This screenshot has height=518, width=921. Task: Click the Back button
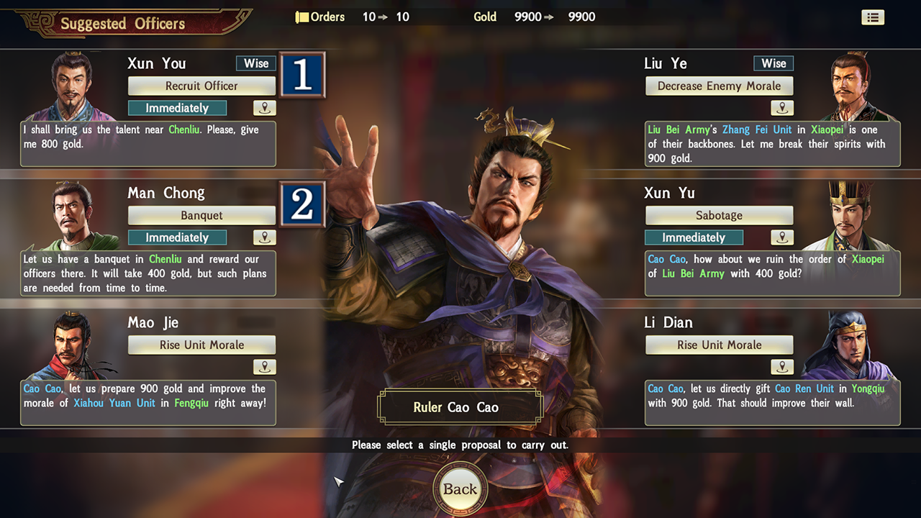point(460,489)
